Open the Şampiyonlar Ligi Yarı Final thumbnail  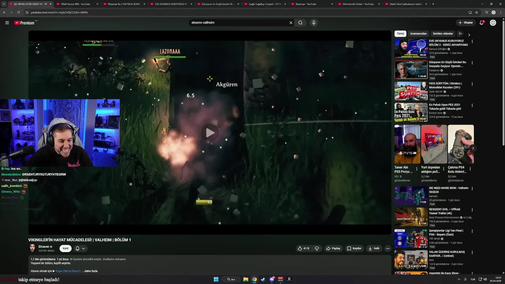[x=411, y=238]
